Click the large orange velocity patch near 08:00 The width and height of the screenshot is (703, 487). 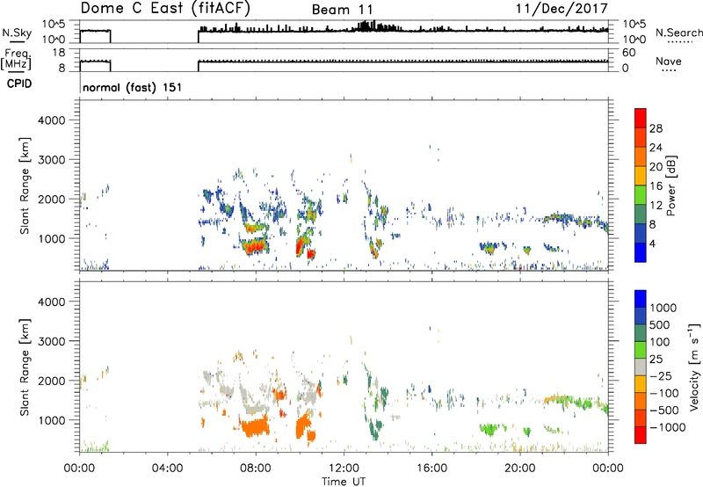[x=255, y=427]
